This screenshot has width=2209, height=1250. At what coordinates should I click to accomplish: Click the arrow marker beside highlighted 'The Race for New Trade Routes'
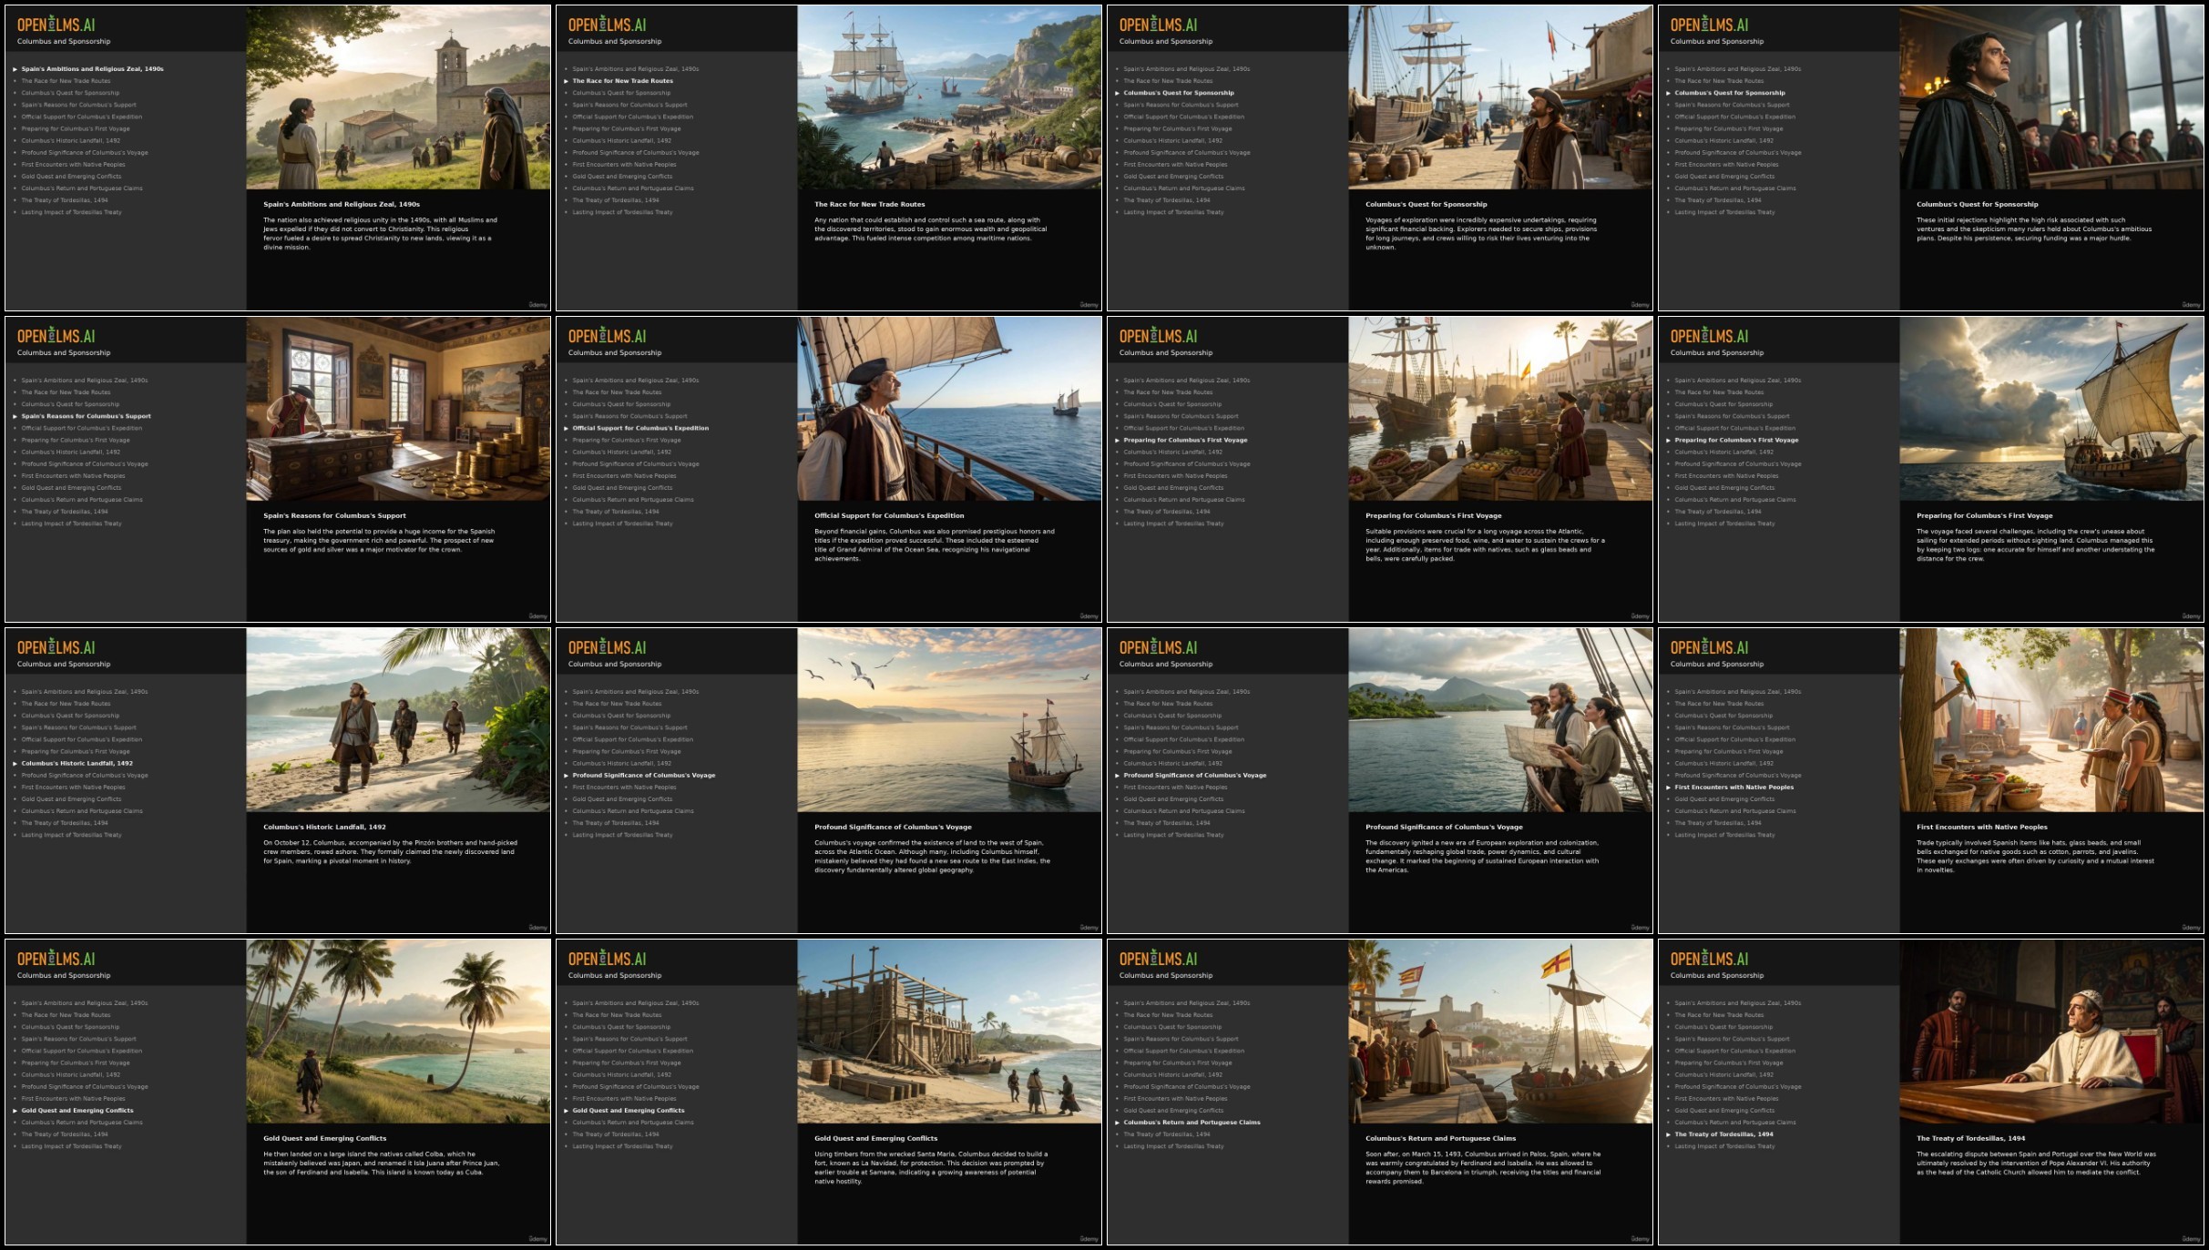coord(566,81)
